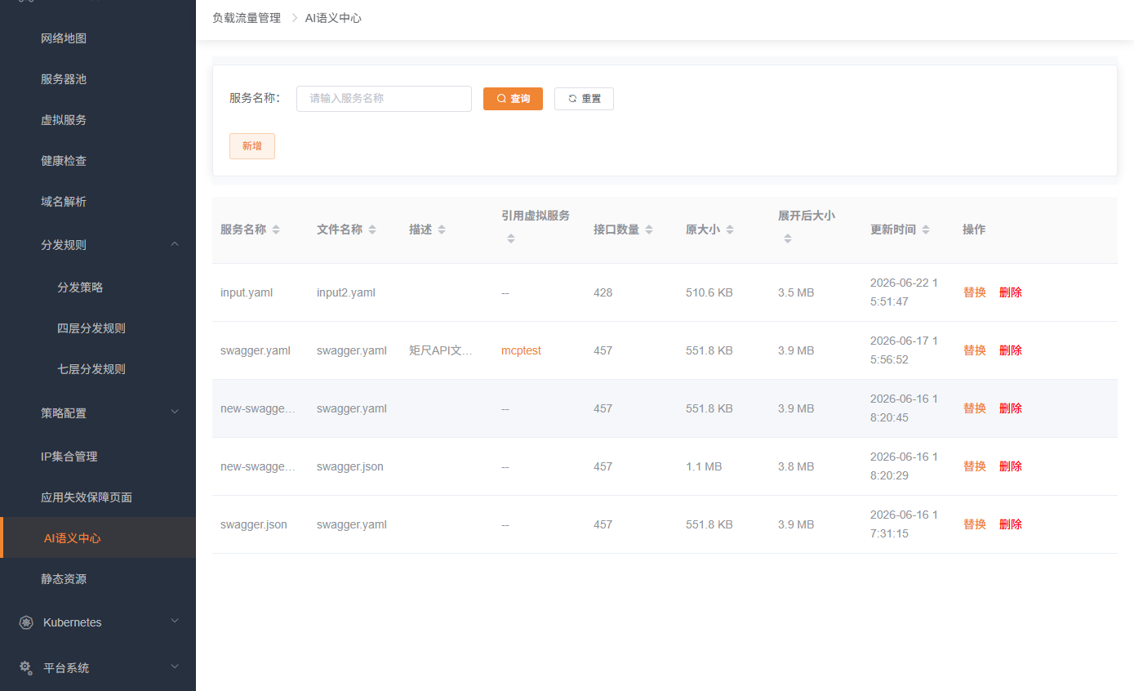The height and width of the screenshot is (691, 1134).
Task: Sort table by 更新时间 column arrows
Action: 926,230
